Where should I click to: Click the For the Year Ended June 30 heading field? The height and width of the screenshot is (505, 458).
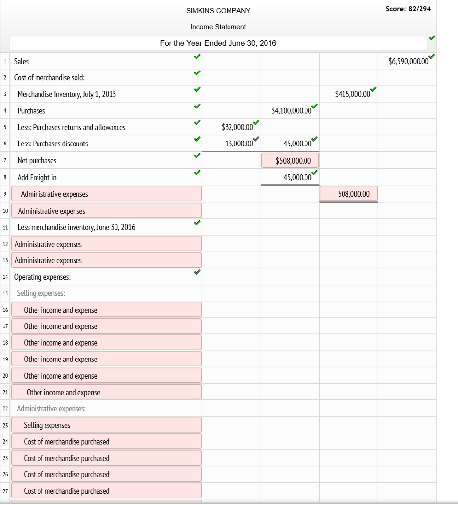pos(218,43)
